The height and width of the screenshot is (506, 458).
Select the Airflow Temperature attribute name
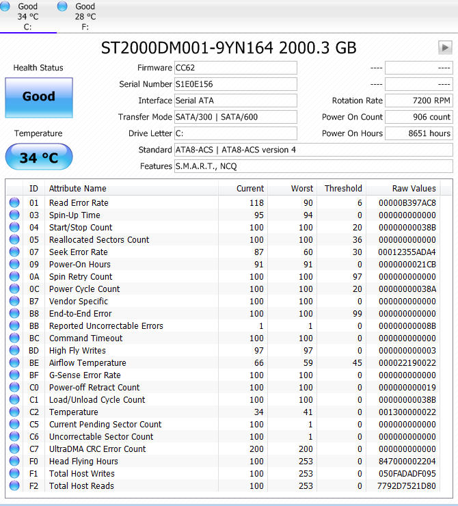(87, 362)
